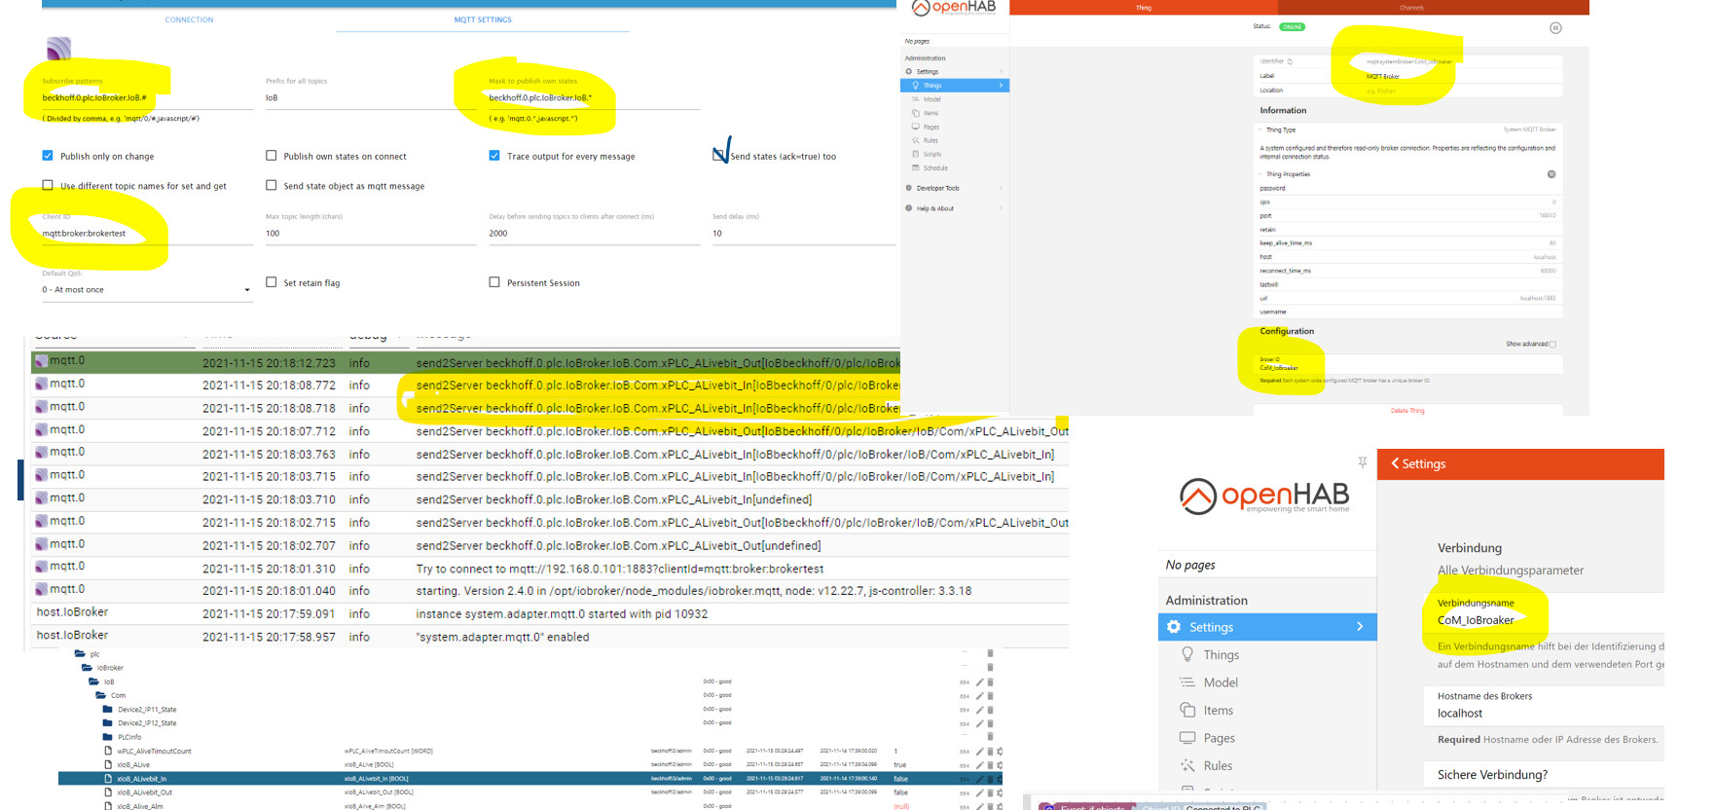Click the mqtt.0 icon on the 20:18:07.712 log row
Screen dimensions: 1716x810
tap(42, 430)
